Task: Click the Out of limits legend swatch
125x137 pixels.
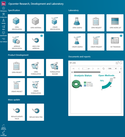Action: pyautogui.click(x=85, y=84)
